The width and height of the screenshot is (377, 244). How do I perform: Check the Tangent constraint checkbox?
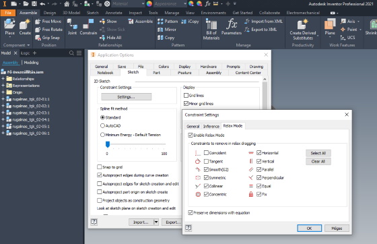pyautogui.click(x=206, y=161)
